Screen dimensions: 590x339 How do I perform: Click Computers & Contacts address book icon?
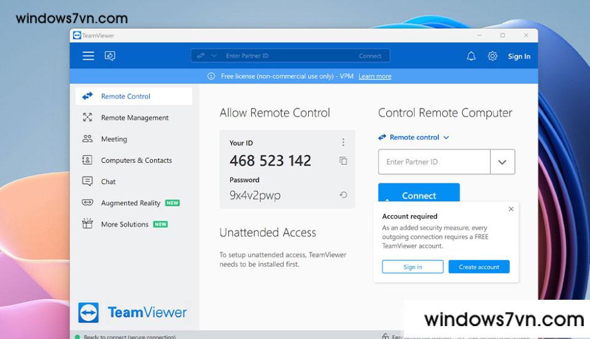tap(87, 160)
